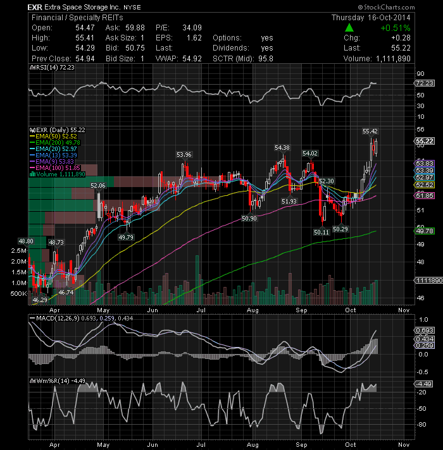Click the VWAP value 54.92
Image resolution: width=443 pixels, height=450 pixels.
point(192,59)
